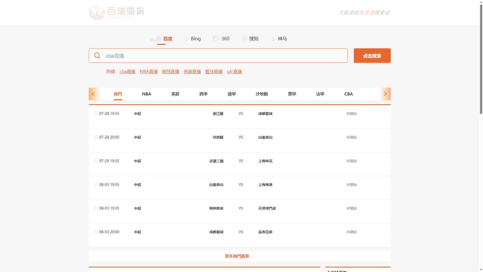This screenshot has height=272, width=483.
Task: Click the 武漢三鎮 team name
Action: 216,161
